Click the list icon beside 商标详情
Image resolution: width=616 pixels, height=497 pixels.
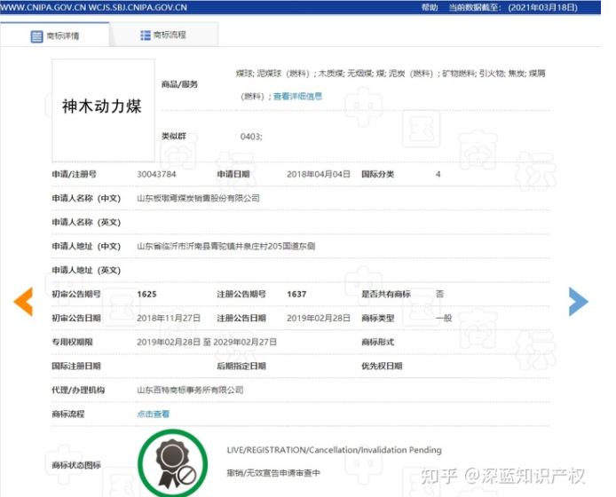[x=36, y=36]
